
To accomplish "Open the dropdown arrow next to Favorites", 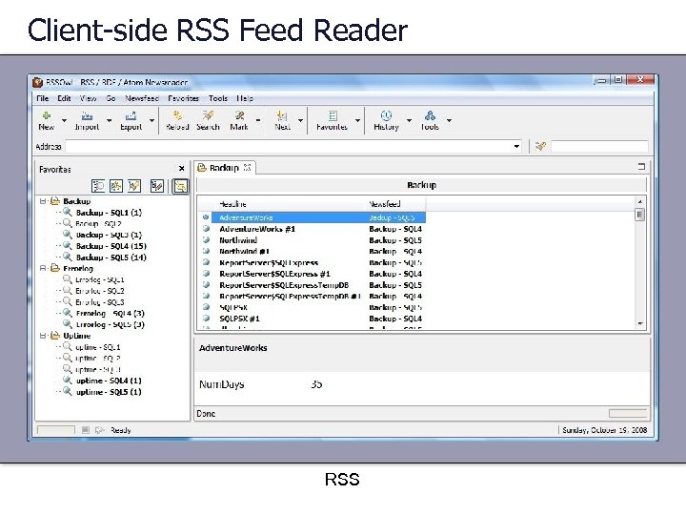I will pos(357,120).
